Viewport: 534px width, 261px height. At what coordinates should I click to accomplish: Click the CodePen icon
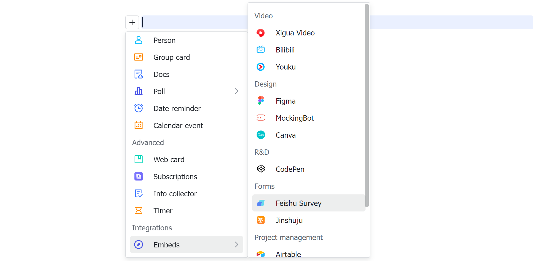click(261, 169)
